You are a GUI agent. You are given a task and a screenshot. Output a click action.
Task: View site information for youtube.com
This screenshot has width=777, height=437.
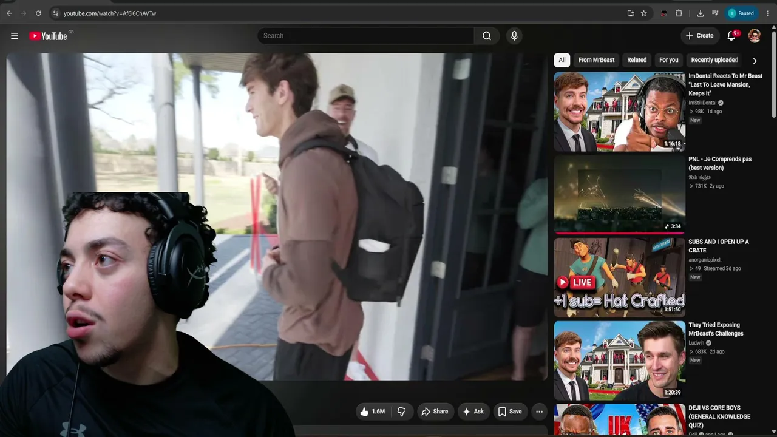[55, 13]
